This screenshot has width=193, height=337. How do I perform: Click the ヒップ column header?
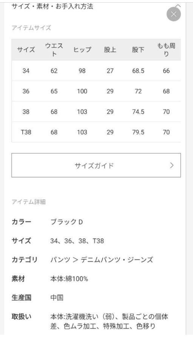82,50
